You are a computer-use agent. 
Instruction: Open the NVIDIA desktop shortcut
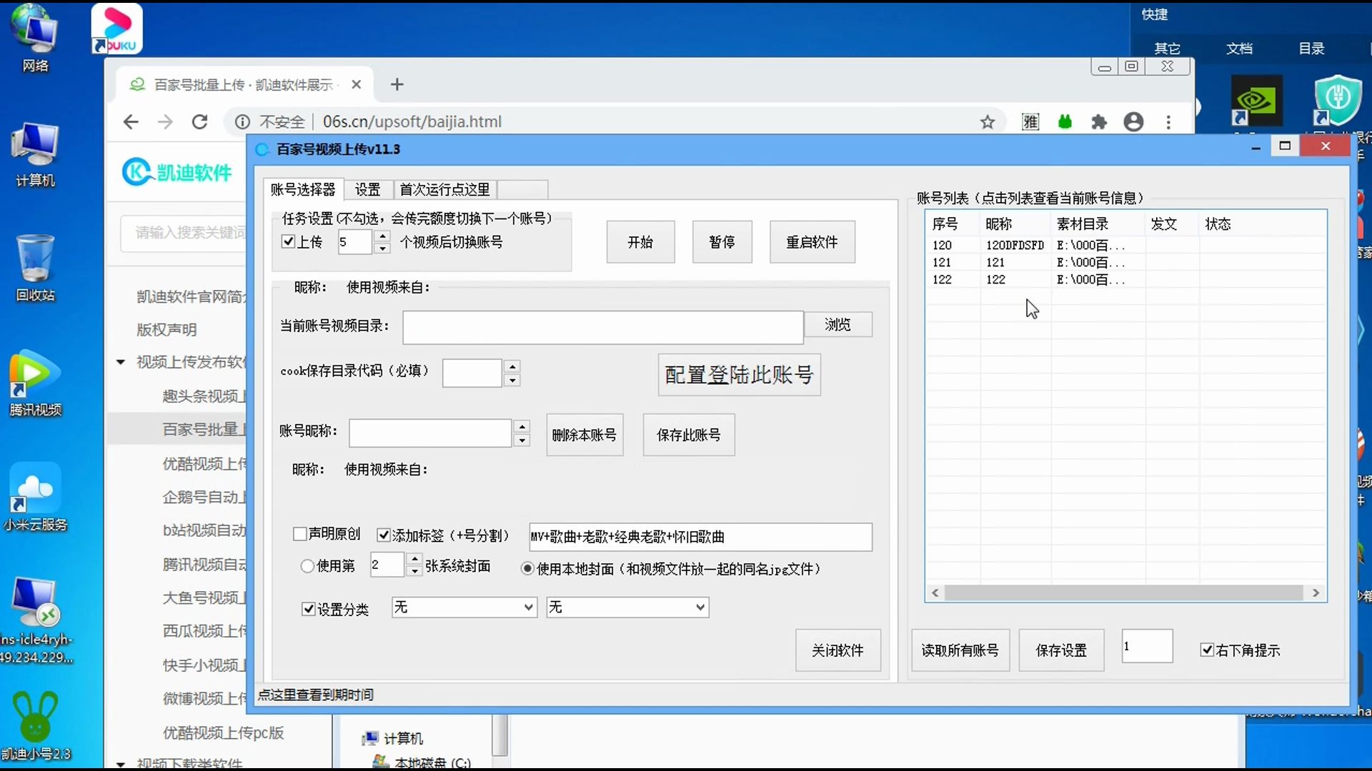pyautogui.click(x=1256, y=100)
